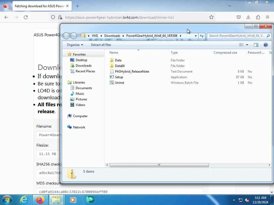274x205 pixels.
Task: Sort by Password column header
Action: (256, 53)
